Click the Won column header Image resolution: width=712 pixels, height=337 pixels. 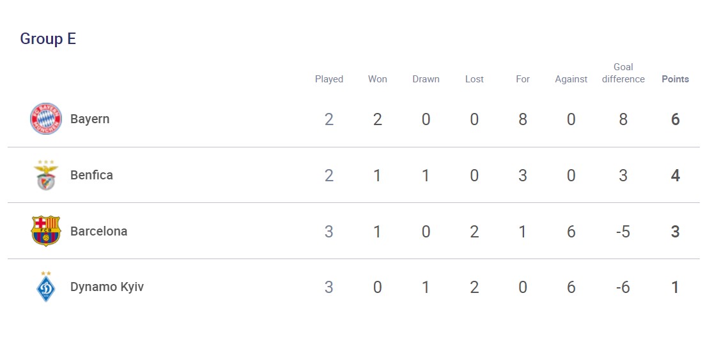tap(378, 79)
